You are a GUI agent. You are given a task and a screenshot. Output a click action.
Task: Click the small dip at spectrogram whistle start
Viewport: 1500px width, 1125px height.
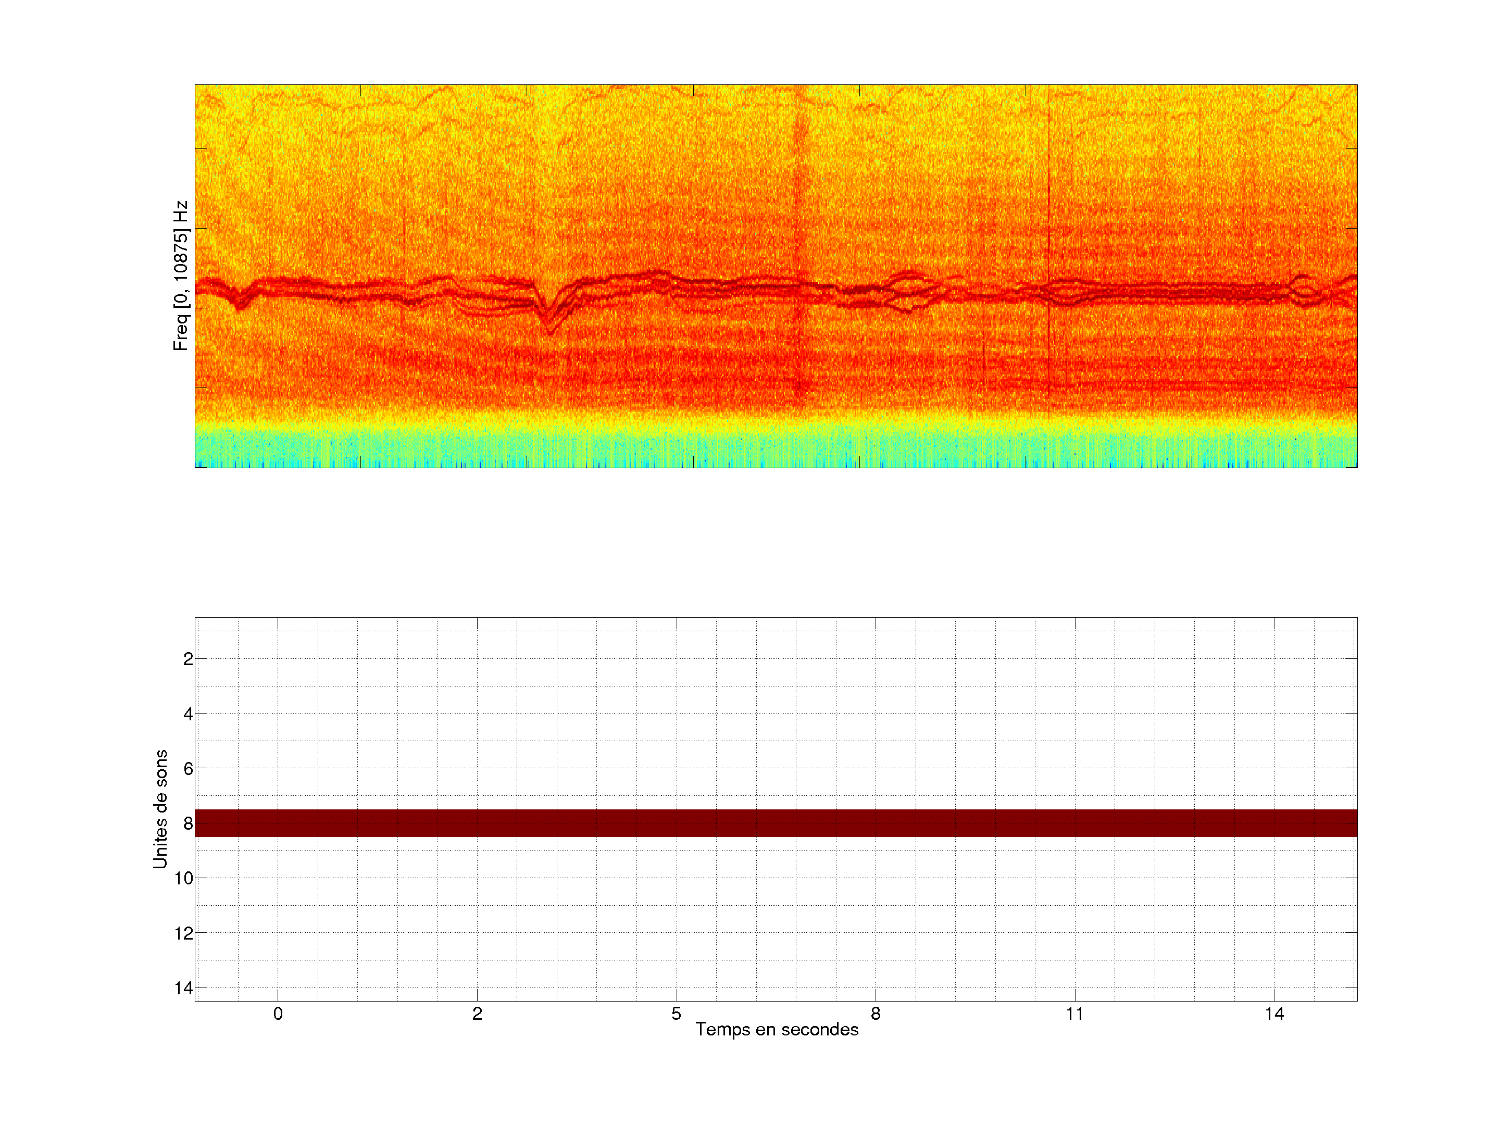coord(240,303)
